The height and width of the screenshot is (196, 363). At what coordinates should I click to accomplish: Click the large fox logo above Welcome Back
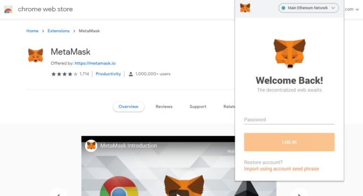point(289,53)
